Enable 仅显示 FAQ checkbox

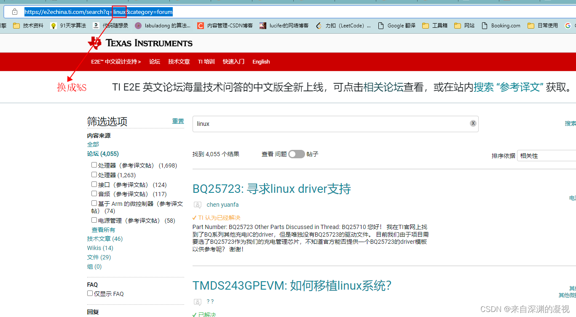(x=90, y=293)
